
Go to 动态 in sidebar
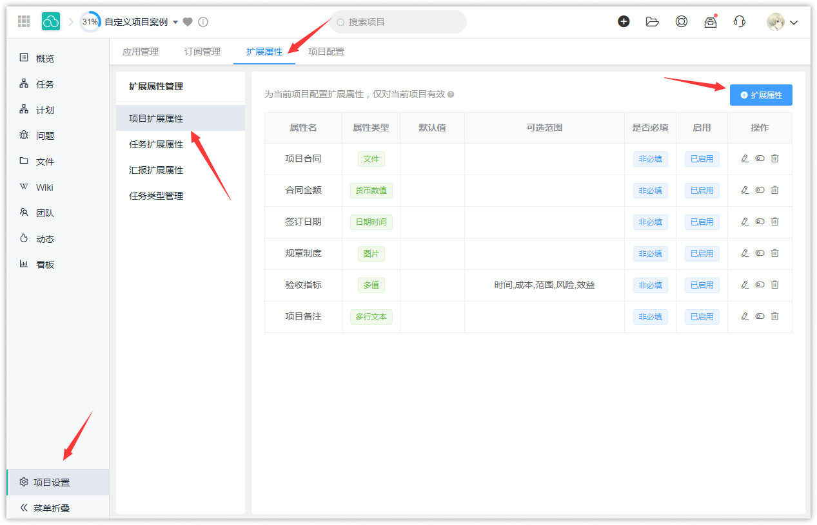pyautogui.click(x=57, y=238)
